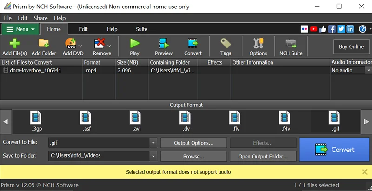The width and height of the screenshot is (372, 191).
Task: Switch to the Home tab
Action: point(54,29)
